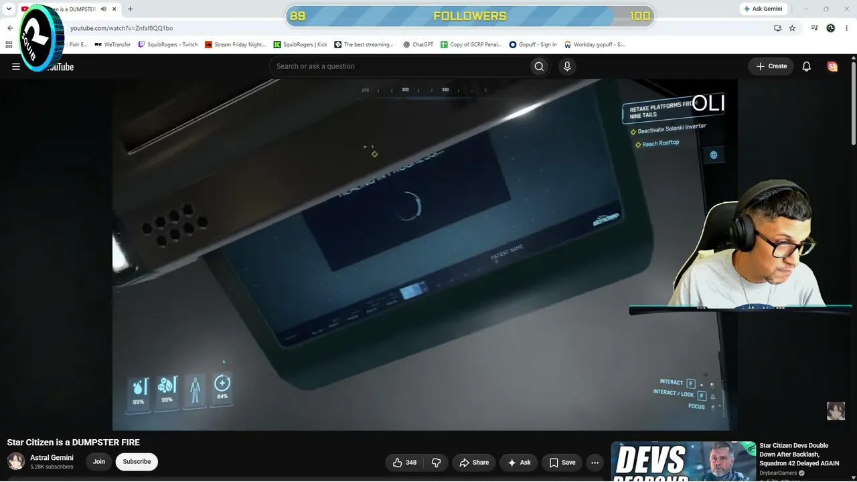Open the Copy of GCRP Penal bookmark

coord(471,45)
